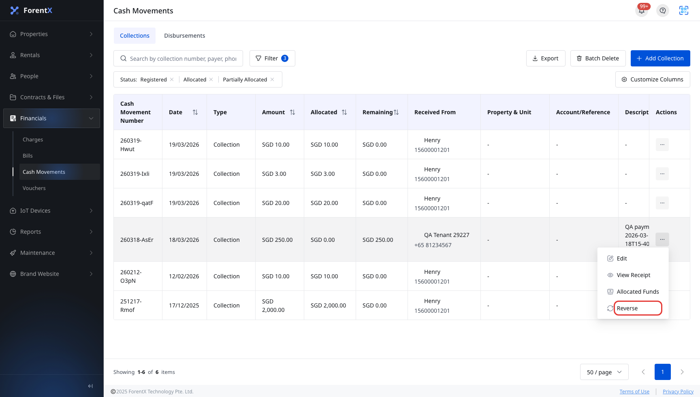Remove the Partially Allocated filter chip
Image resolution: width=700 pixels, height=397 pixels.
pyautogui.click(x=272, y=79)
